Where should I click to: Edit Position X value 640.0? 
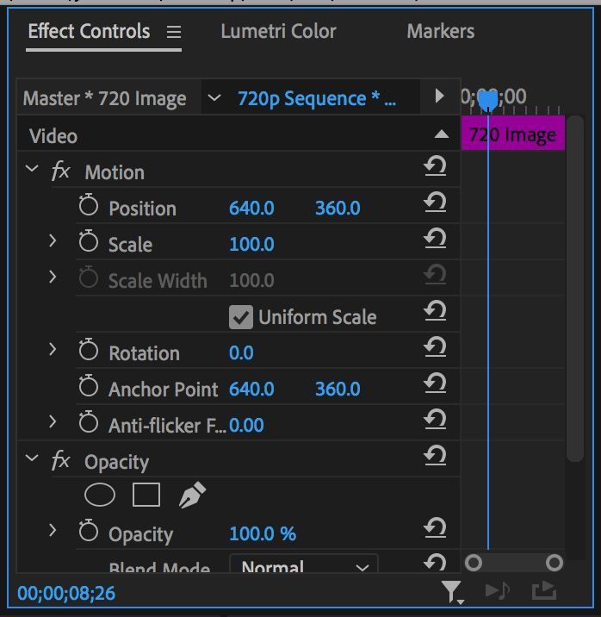point(251,208)
